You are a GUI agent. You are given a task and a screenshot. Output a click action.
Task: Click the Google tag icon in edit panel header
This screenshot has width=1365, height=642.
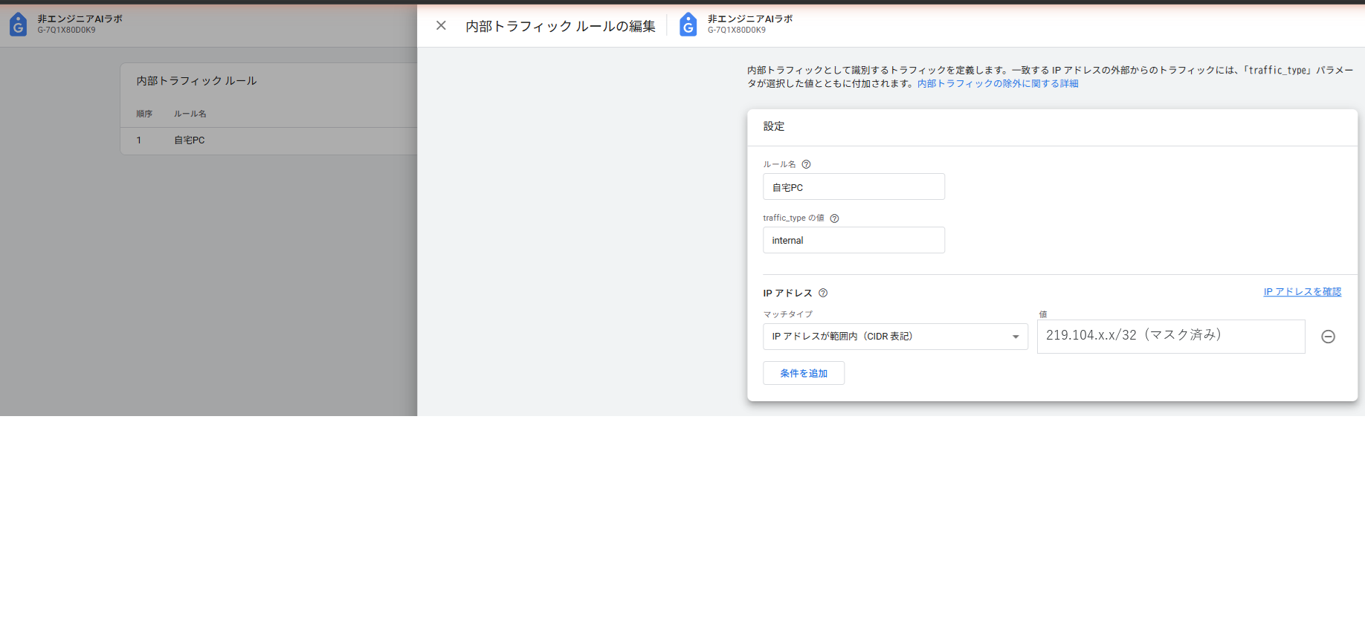[688, 24]
